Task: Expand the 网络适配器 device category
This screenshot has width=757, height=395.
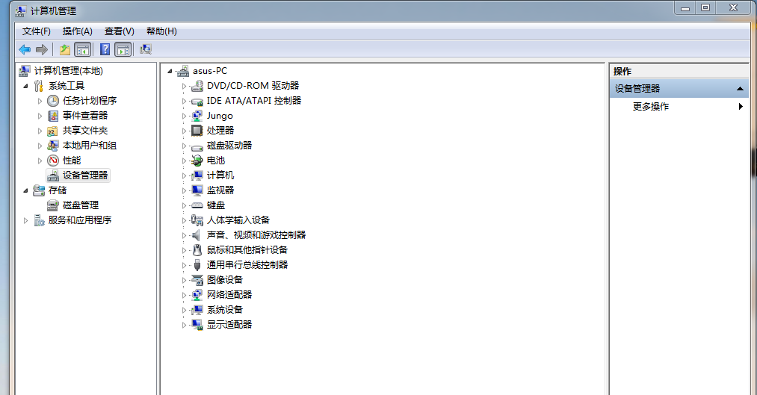Action: 185,295
